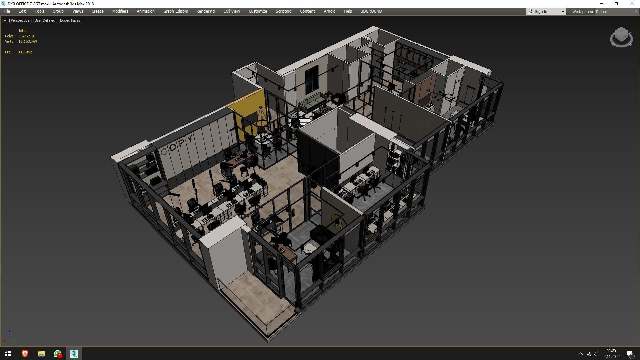Click the network status tray icon

(589, 354)
